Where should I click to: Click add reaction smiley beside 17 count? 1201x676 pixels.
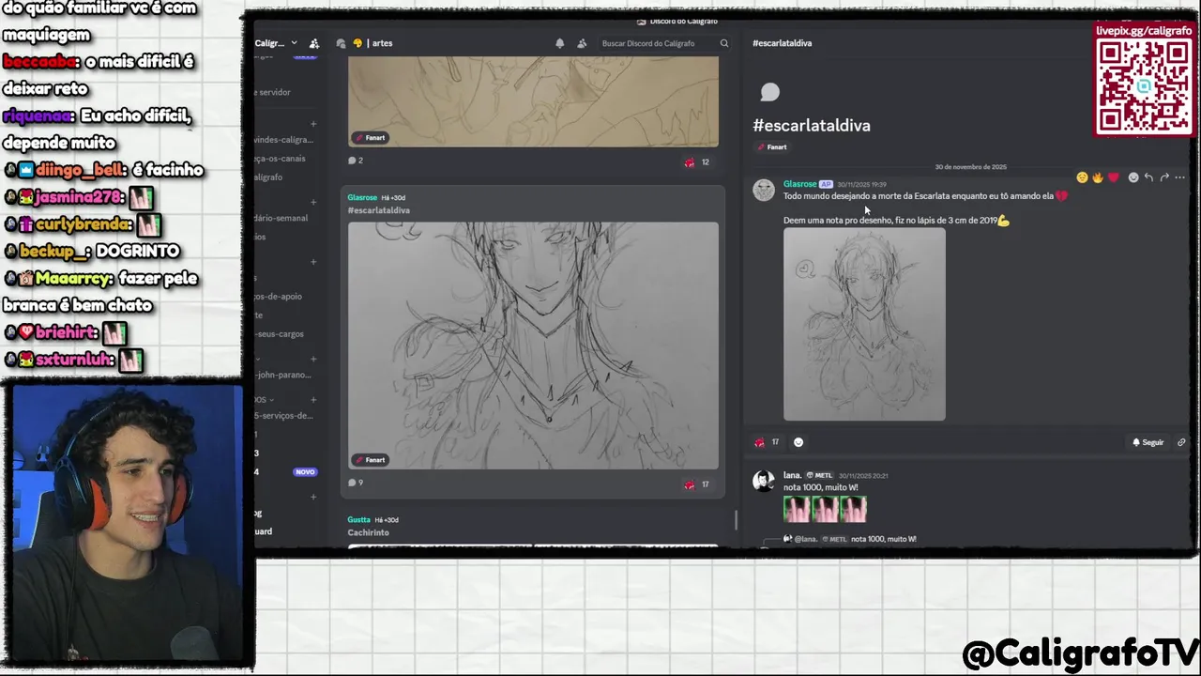coord(798,442)
